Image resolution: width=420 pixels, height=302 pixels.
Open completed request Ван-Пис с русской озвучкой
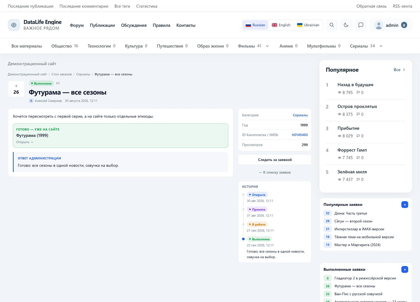tap(358, 294)
